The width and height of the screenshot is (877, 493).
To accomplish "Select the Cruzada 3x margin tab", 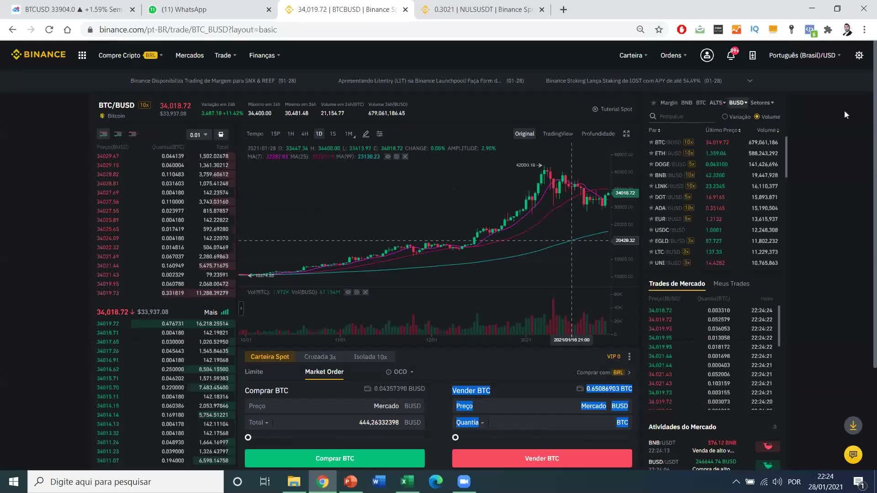I will coord(320,357).
